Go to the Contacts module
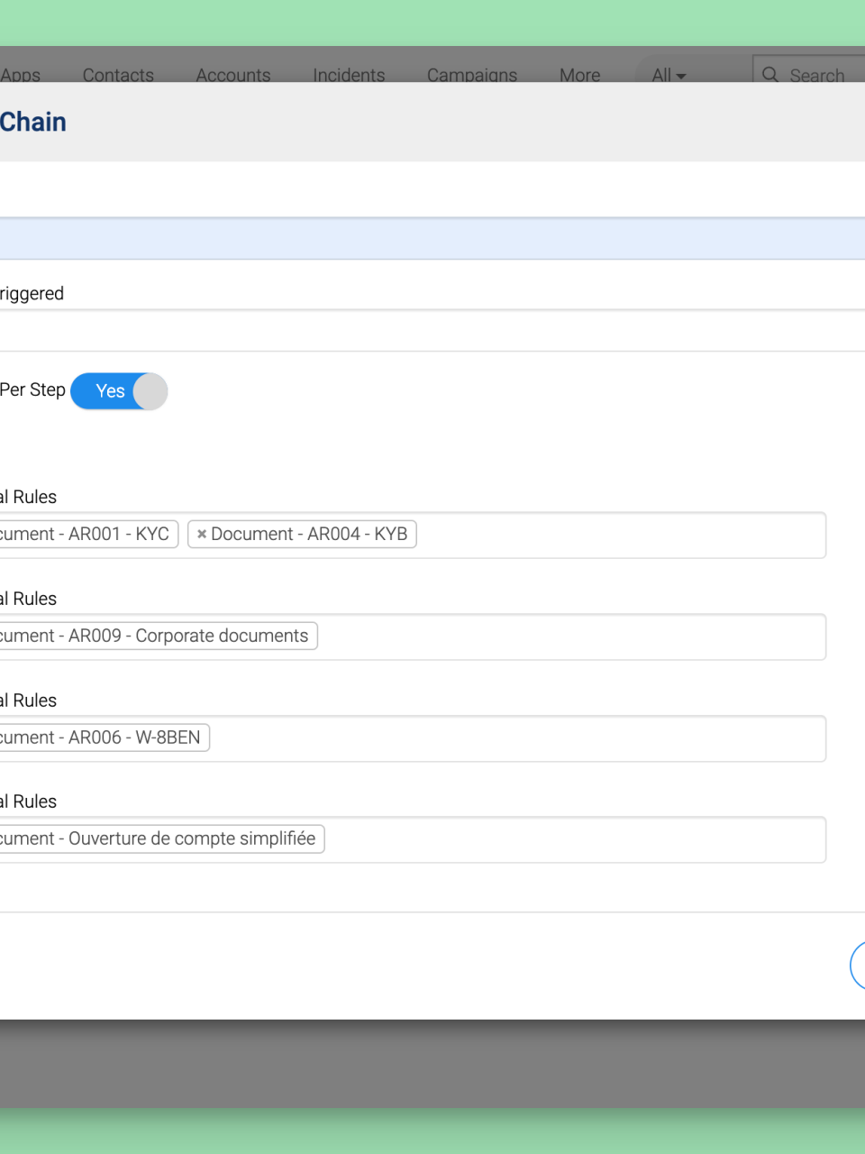Viewport: 865px width, 1154px height. coord(118,75)
